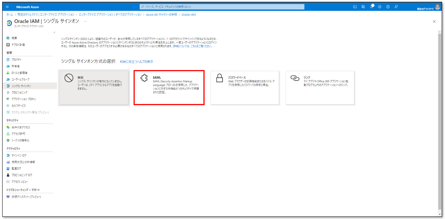This screenshot has height=219, width=445.
Task: Select the 無効 sign-on method card
Action: tap(94, 88)
